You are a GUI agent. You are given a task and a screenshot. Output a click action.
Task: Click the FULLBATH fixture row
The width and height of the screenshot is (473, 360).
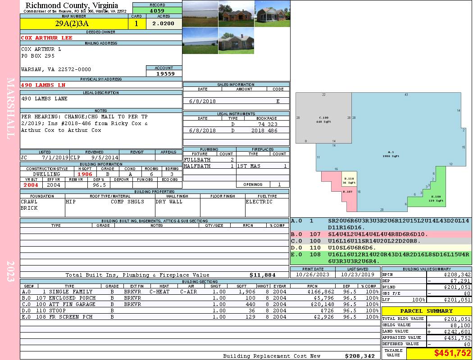pos(209,160)
